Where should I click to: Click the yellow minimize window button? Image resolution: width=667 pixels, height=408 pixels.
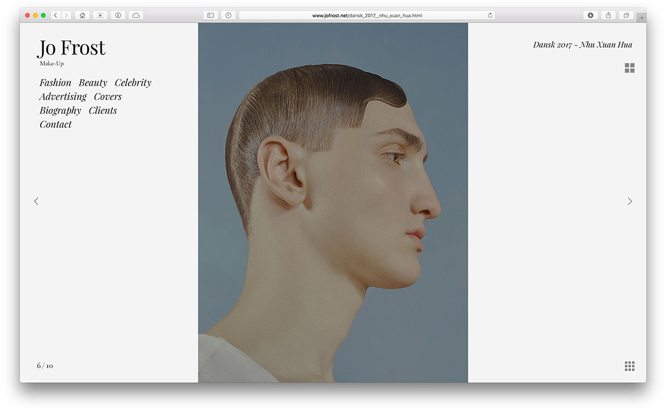36,16
